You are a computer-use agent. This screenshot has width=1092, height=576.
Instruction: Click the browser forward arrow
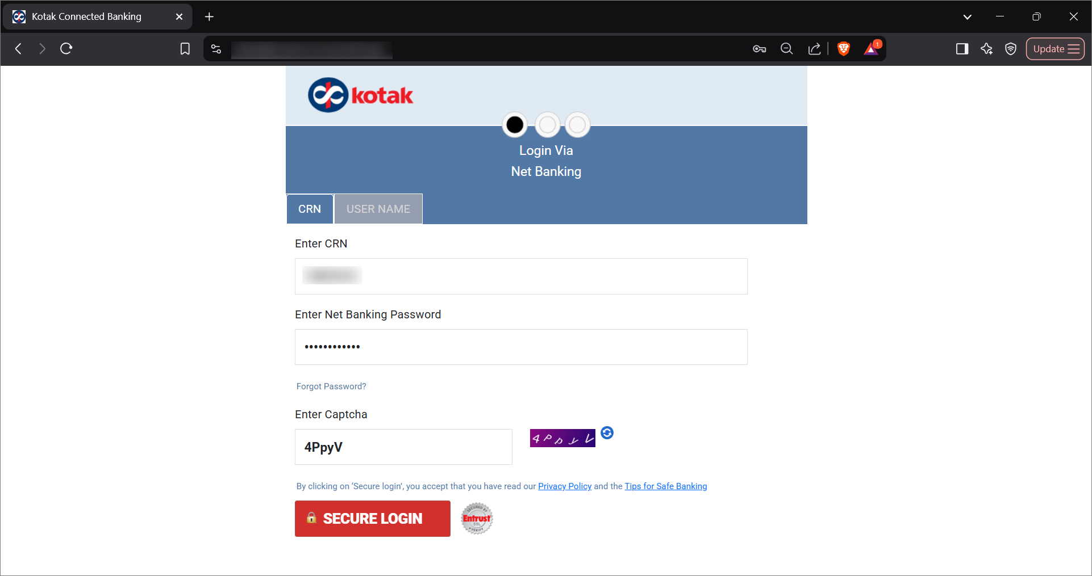tap(42, 49)
